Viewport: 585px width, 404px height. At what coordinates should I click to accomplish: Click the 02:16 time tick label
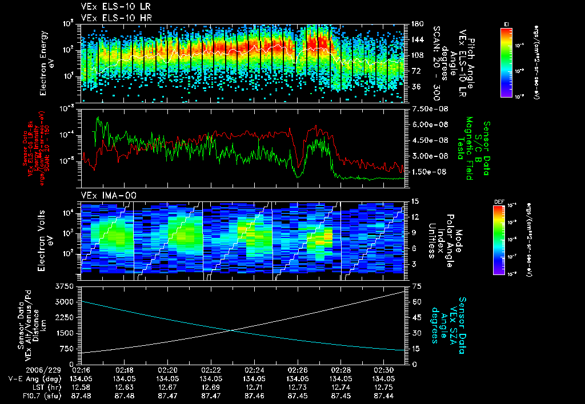tap(81, 370)
